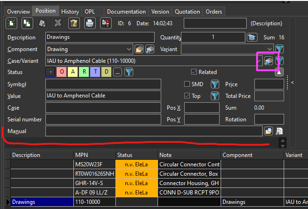The height and width of the screenshot is (209, 308).
Task: Click the filter funnel next to Status buttons
Action: pos(129,72)
